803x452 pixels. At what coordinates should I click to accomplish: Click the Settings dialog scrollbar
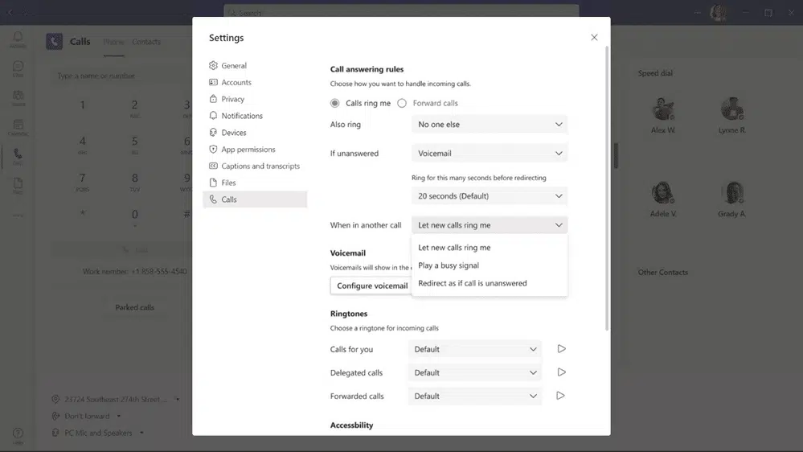(607, 188)
